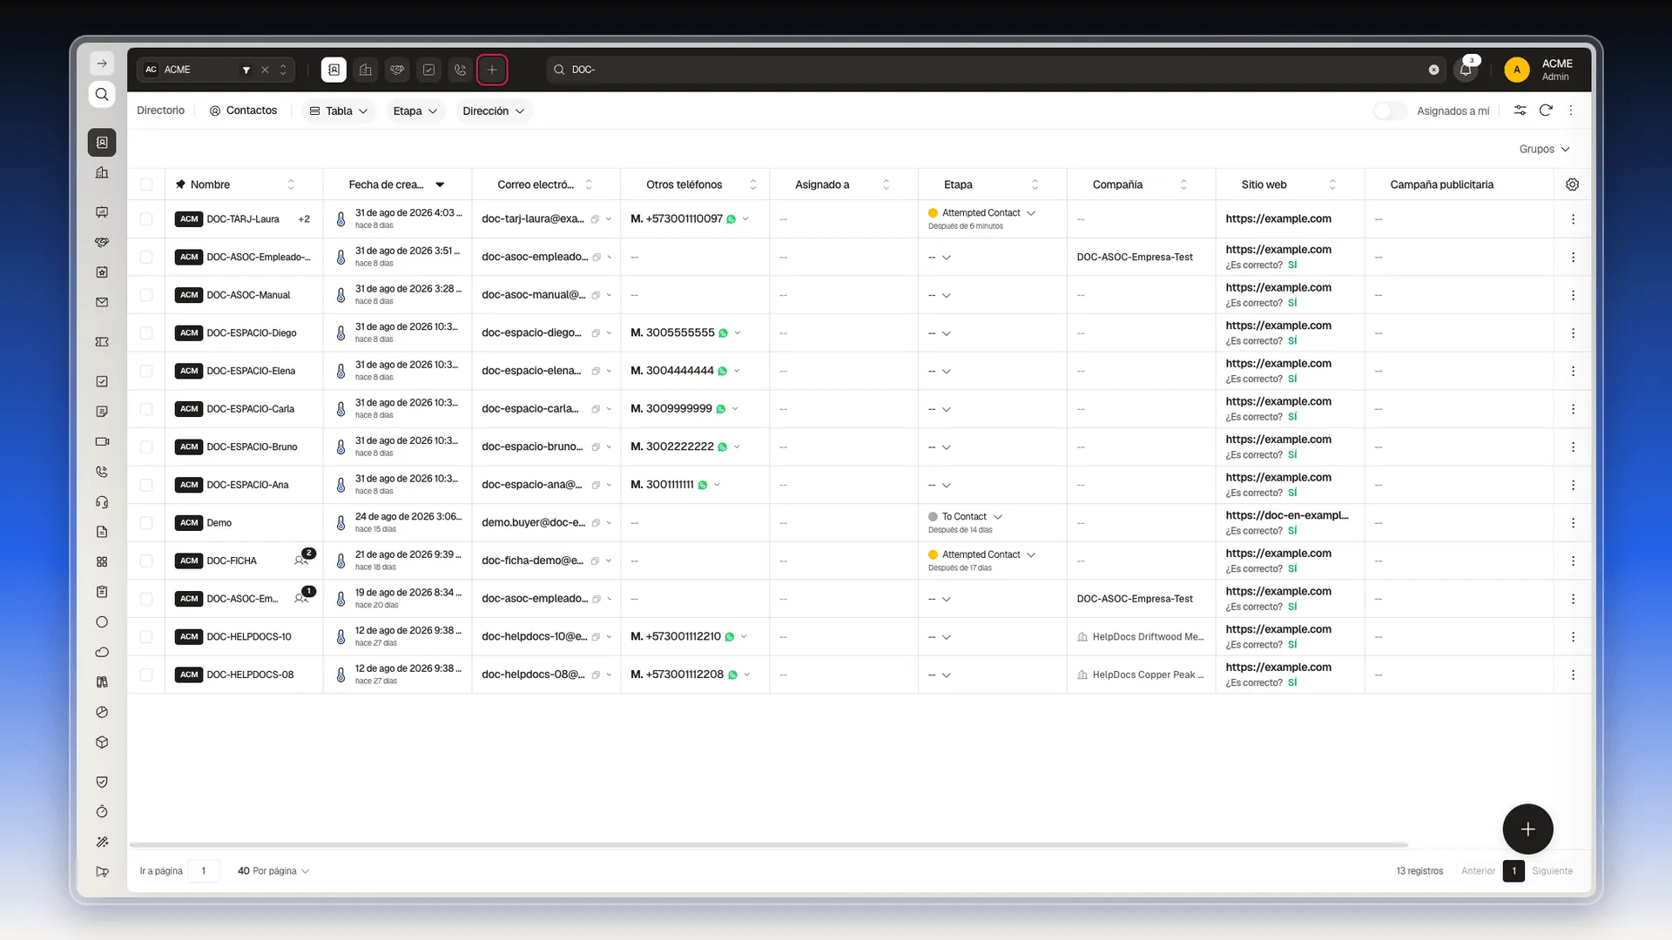Open the companies building icon in top toolbar
This screenshot has height=940, width=1672.
(366, 70)
